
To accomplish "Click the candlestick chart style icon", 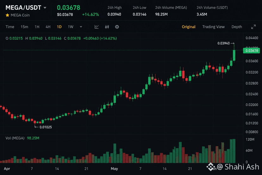I will 107,27.
